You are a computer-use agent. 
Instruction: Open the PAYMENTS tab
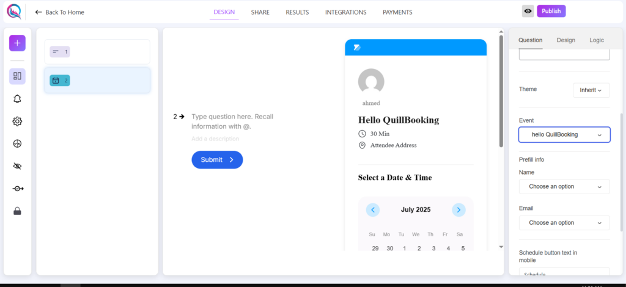[397, 12]
